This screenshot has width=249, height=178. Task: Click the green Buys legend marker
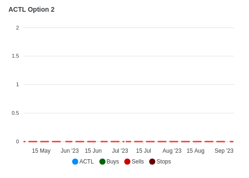point(102,162)
